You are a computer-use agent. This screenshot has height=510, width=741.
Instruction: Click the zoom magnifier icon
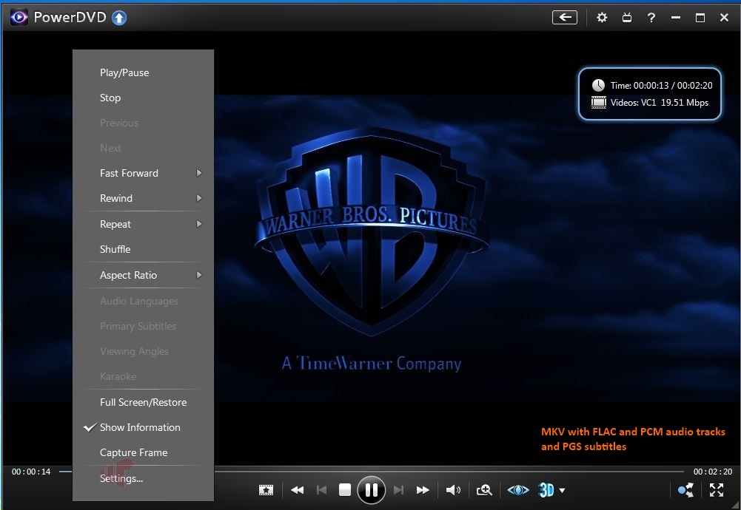[484, 490]
